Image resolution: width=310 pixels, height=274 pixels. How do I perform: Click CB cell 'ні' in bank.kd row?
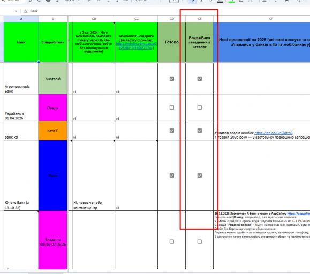[x=94, y=131]
